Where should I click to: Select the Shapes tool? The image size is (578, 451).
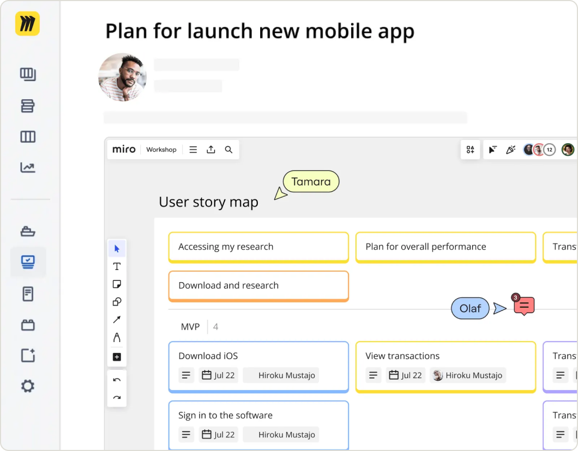pyautogui.click(x=117, y=302)
